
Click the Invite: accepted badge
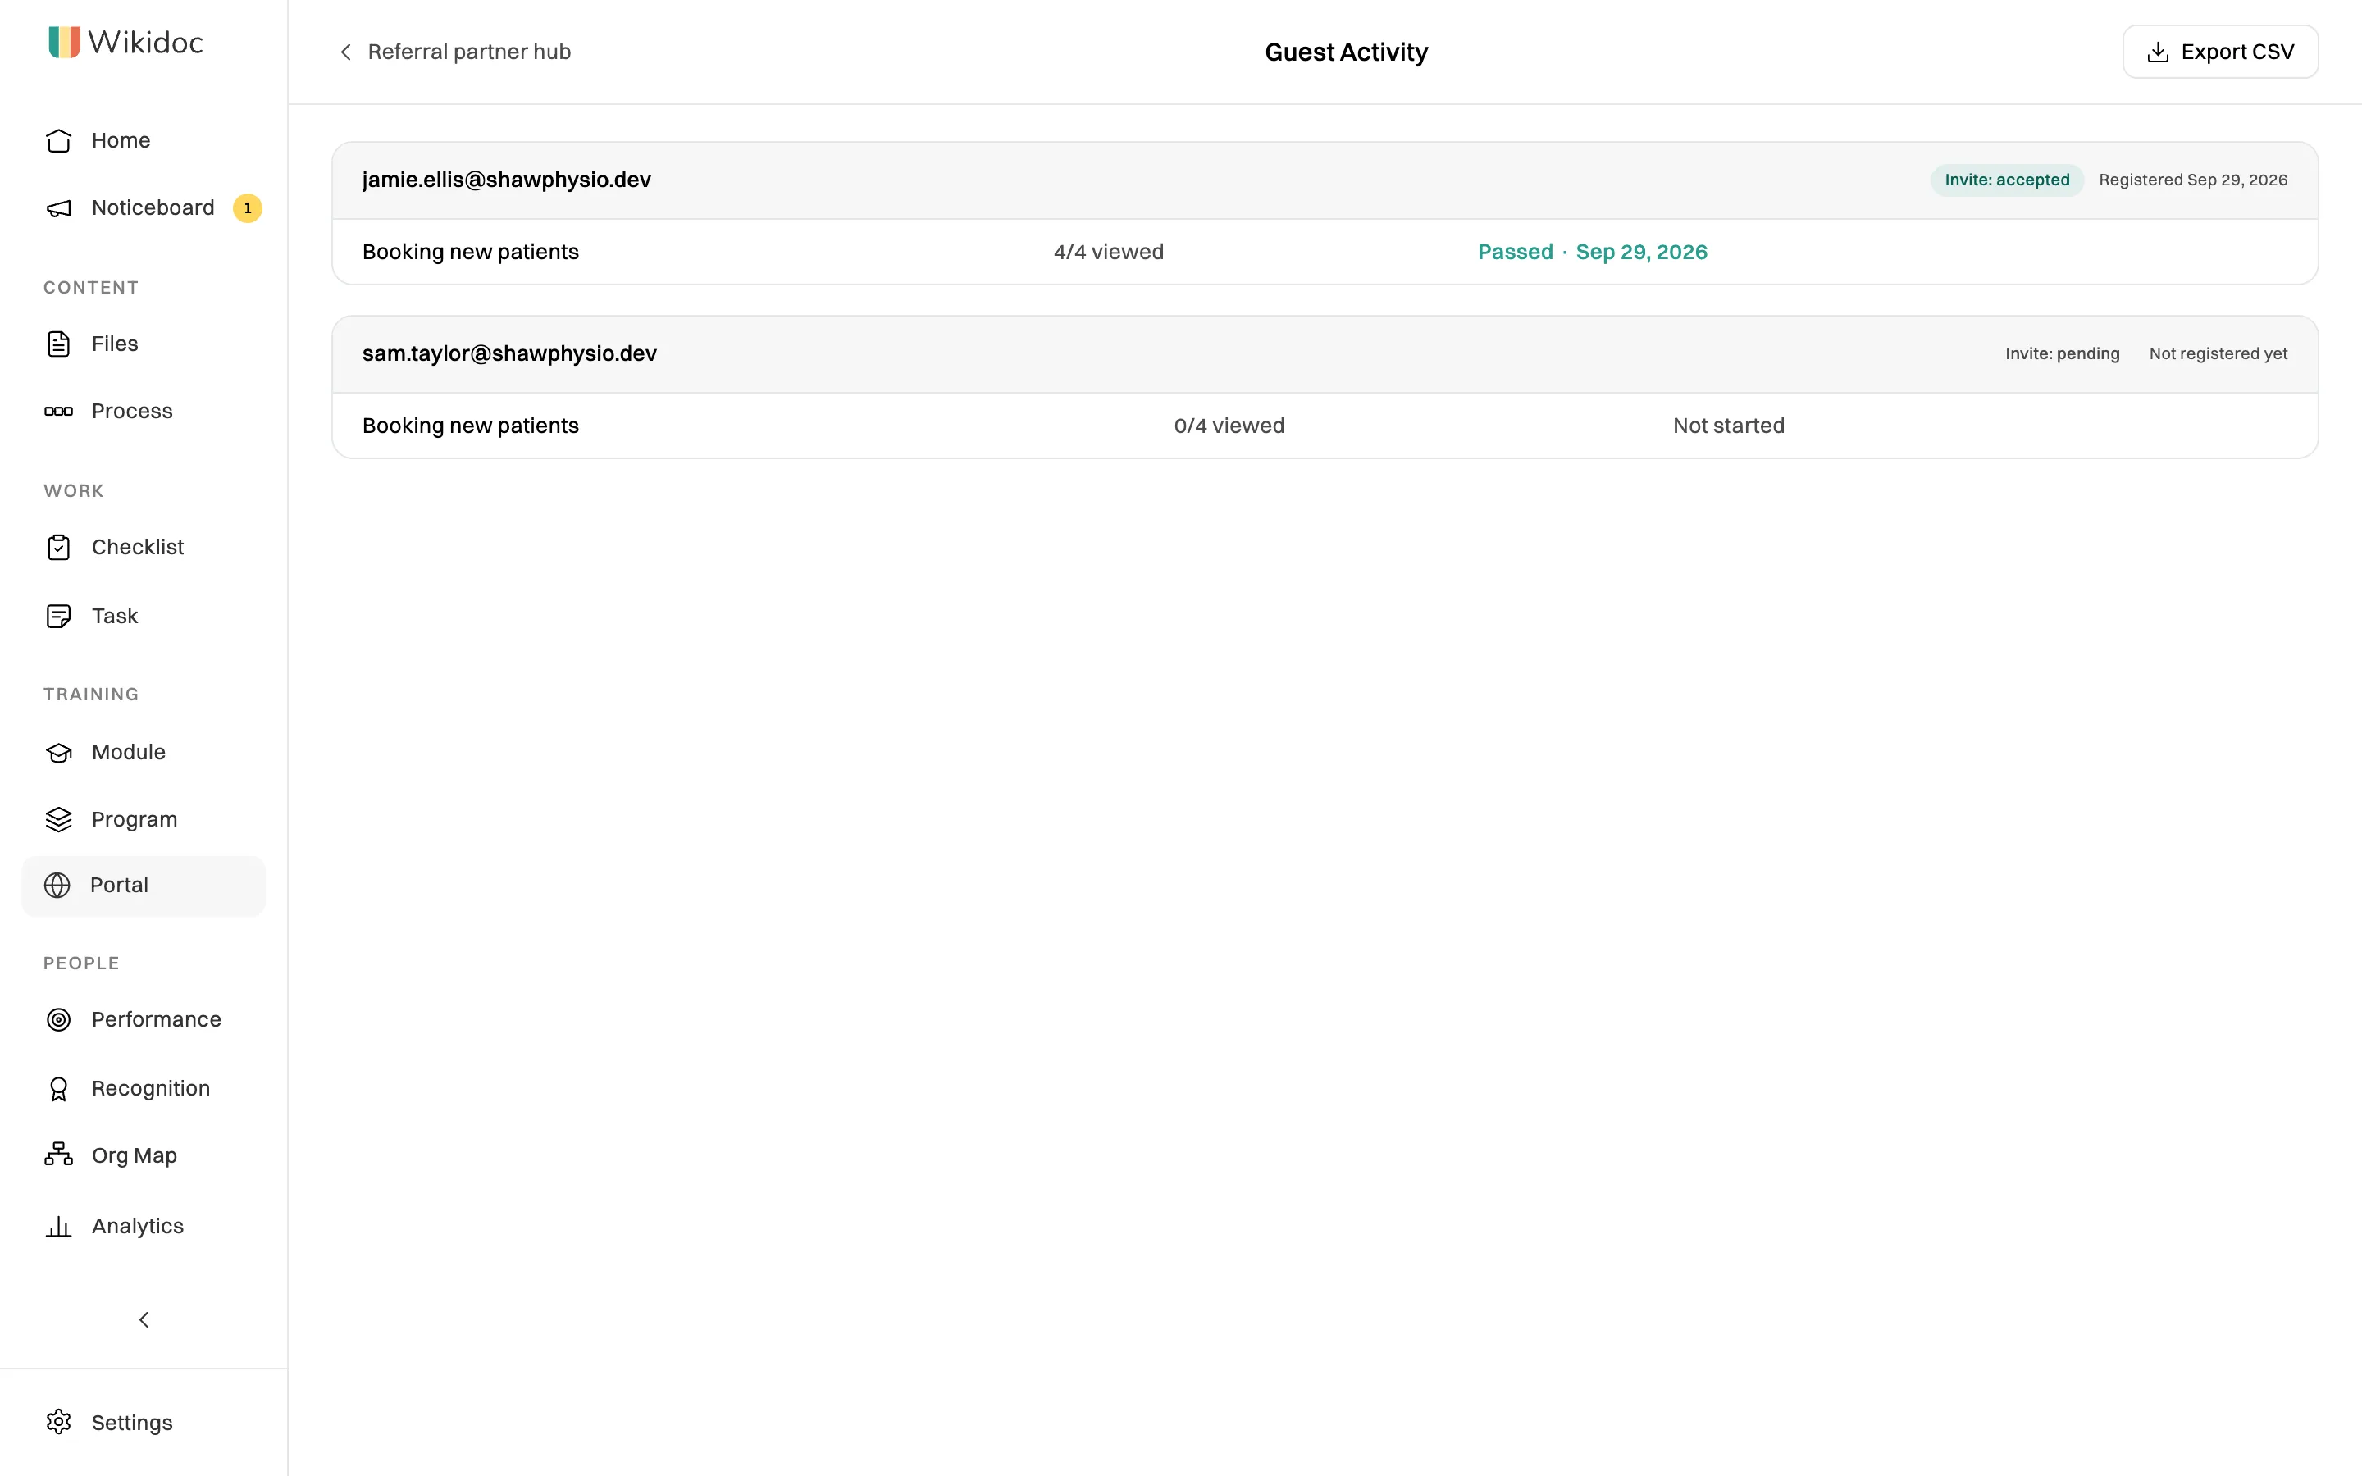pos(2007,180)
